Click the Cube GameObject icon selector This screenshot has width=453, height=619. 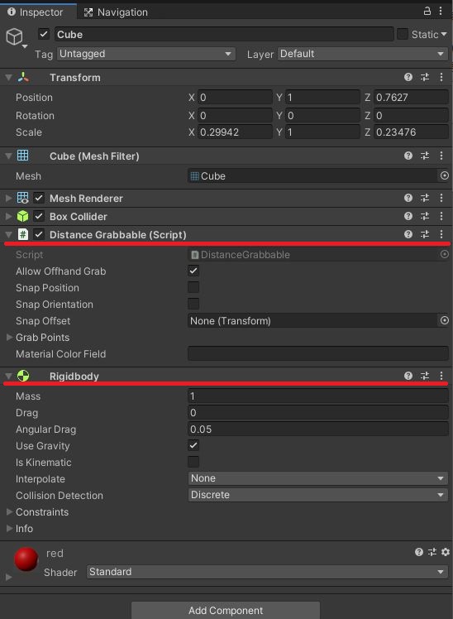[x=16, y=37]
